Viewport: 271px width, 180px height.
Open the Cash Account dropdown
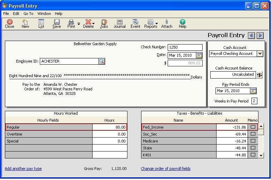tap(260, 54)
